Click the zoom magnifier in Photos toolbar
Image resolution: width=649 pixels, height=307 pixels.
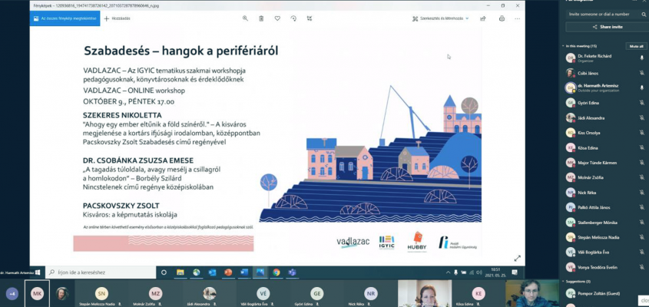pyautogui.click(x=245, y=18)
